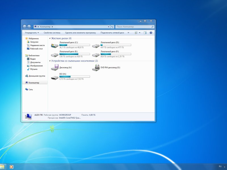Open the recent pages dropdown arrow
This screenshot has height=170, width=227.
coord(32,27)
